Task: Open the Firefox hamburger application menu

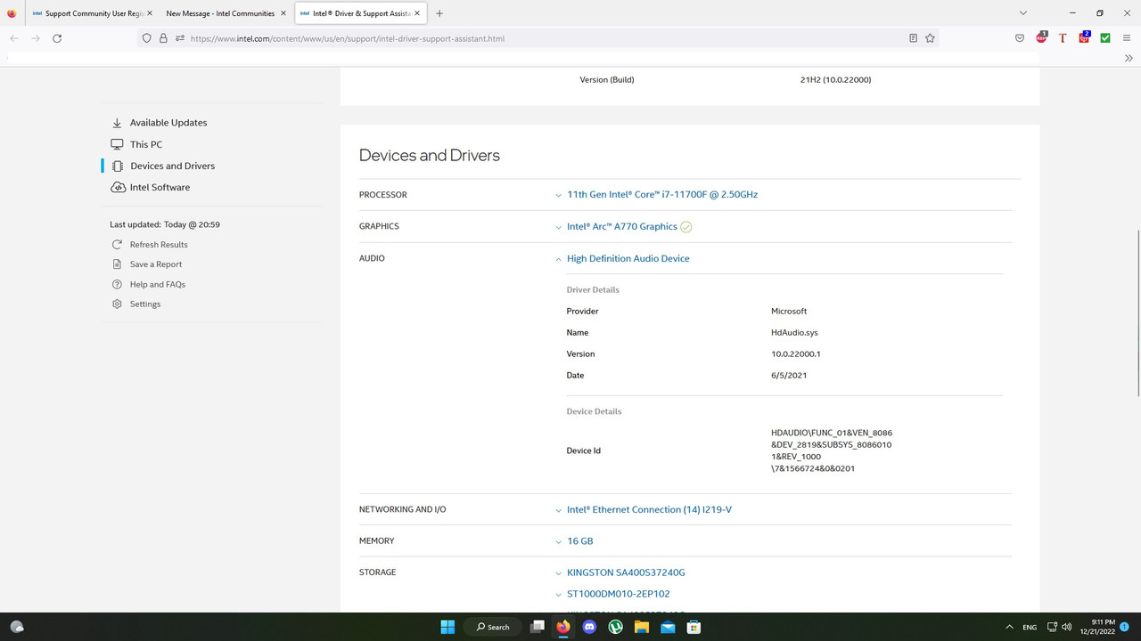Action: pos(1127,38)
